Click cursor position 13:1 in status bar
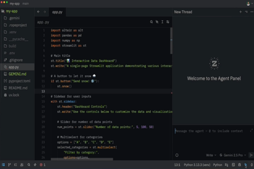254x169 pixels. 177,165
